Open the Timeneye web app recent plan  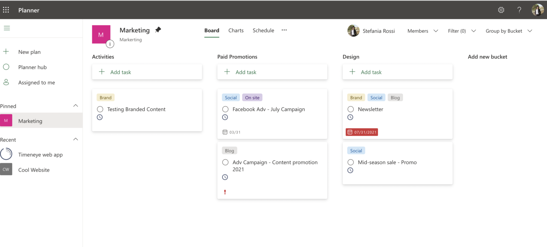tap(40, 155)
